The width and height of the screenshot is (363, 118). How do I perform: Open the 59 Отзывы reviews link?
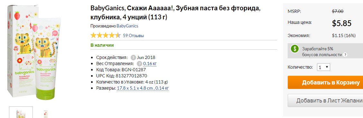point(133,36)
